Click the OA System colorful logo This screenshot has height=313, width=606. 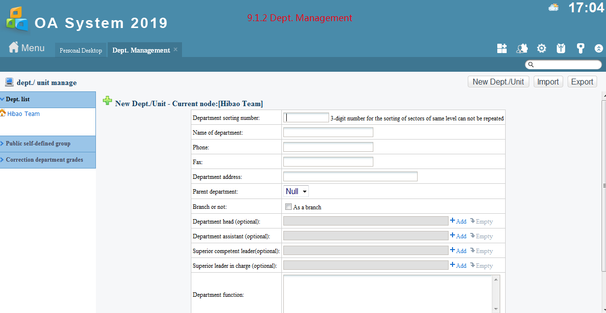point(17,19)
